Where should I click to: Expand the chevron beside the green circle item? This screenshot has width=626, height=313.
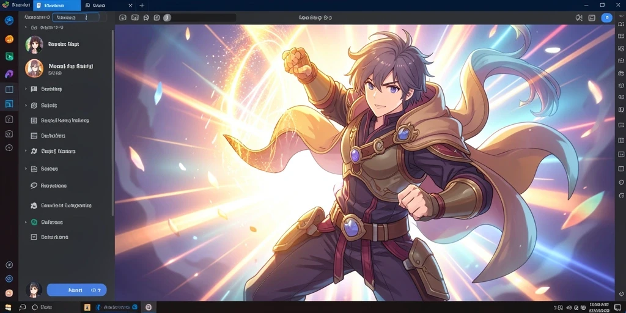point(26,222)
